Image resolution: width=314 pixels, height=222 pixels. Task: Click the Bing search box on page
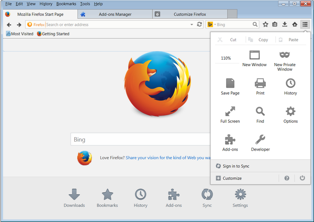coord(141,139)
